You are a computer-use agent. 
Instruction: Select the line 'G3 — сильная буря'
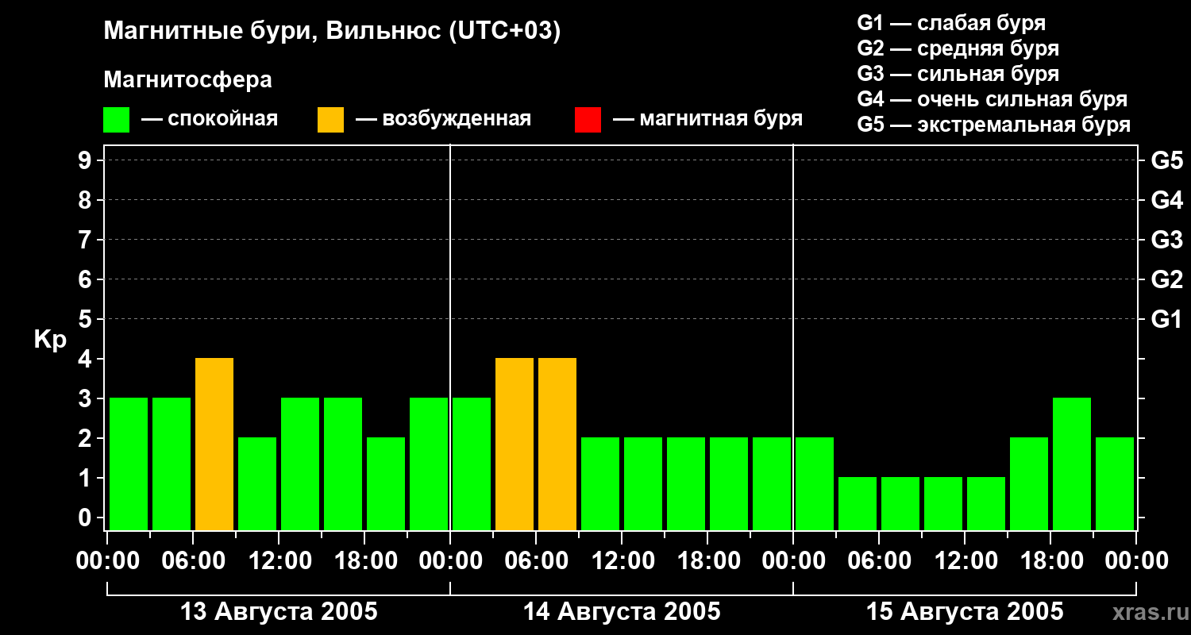click(x=958, y=74)
